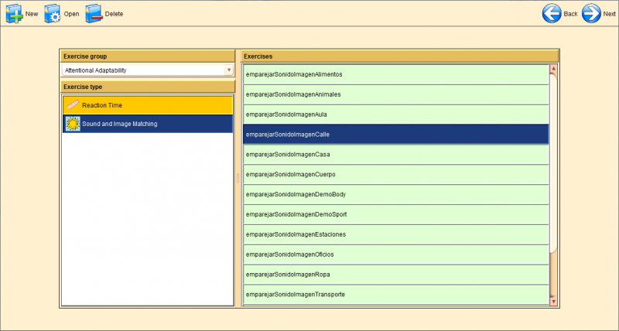Click the exercises list scroll-down arrow
619x331 pixels.
553,302
